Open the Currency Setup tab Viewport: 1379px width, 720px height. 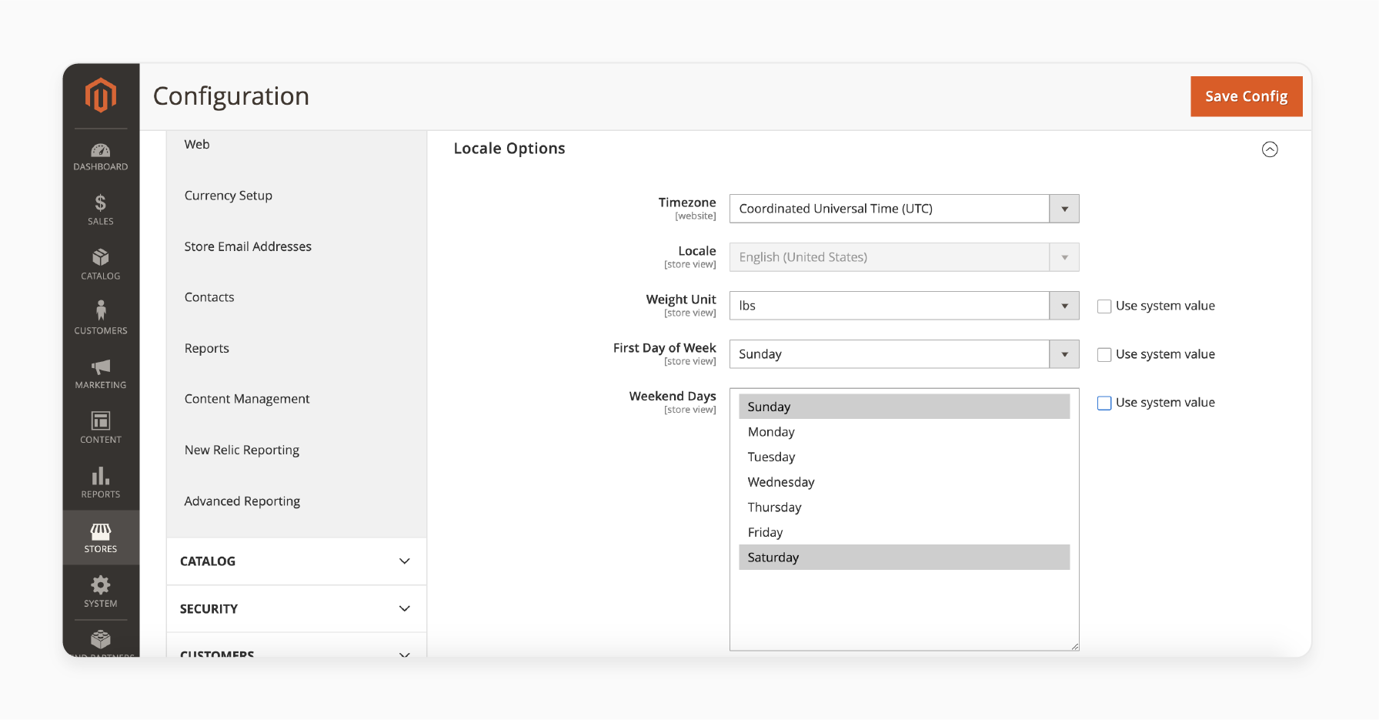(x=229, y=196)
